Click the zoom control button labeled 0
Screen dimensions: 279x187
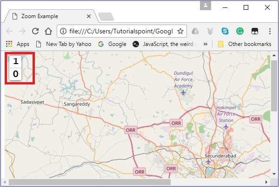pyautogui.click(x=16, y=74)
